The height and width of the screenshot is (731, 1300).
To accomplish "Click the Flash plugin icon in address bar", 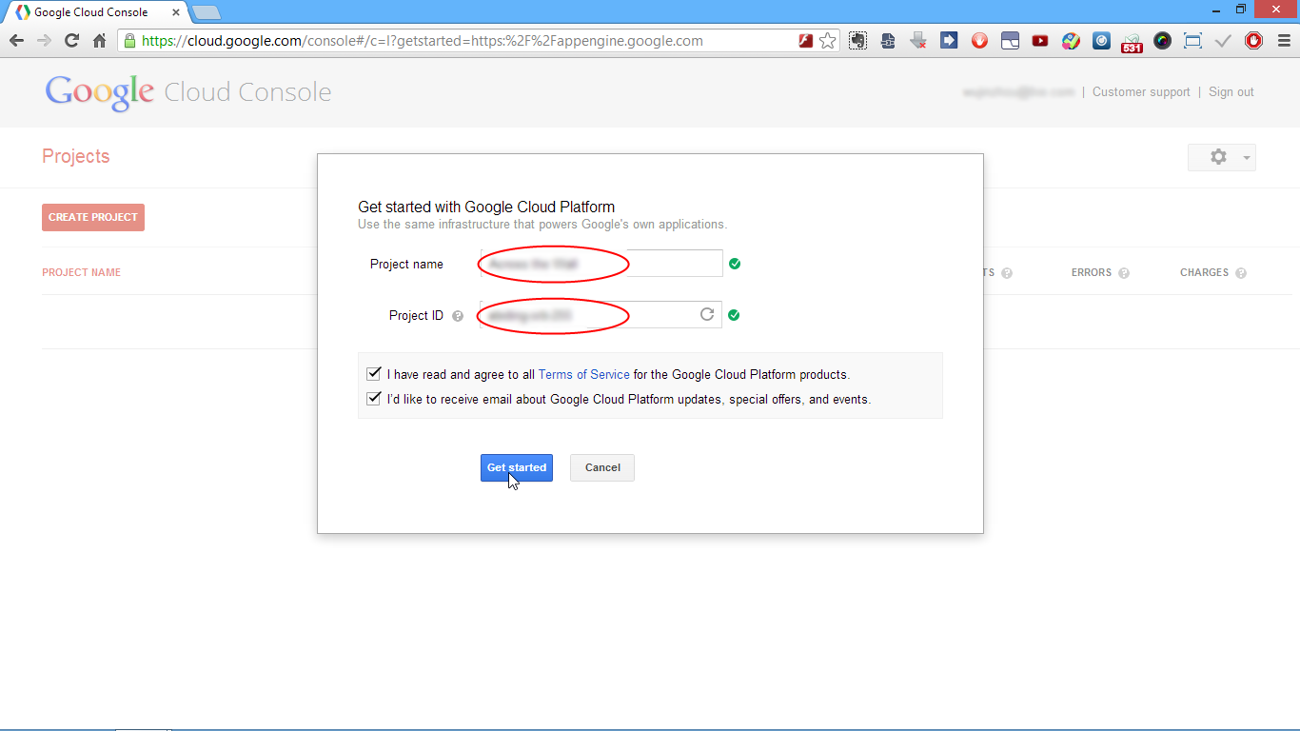I will tap(805, 41).
